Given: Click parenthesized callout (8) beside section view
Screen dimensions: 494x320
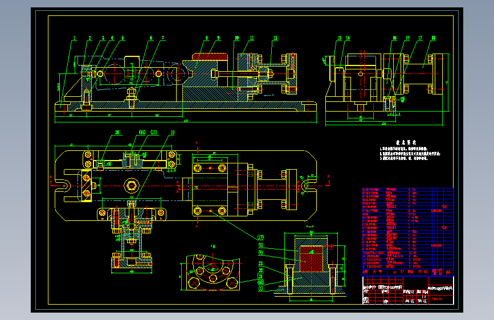Looking at the screenshot, I should (260, 252).
